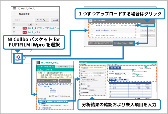Click the フォルダー button in workspace toolbar
168x114 pixels.
point(55,20)
